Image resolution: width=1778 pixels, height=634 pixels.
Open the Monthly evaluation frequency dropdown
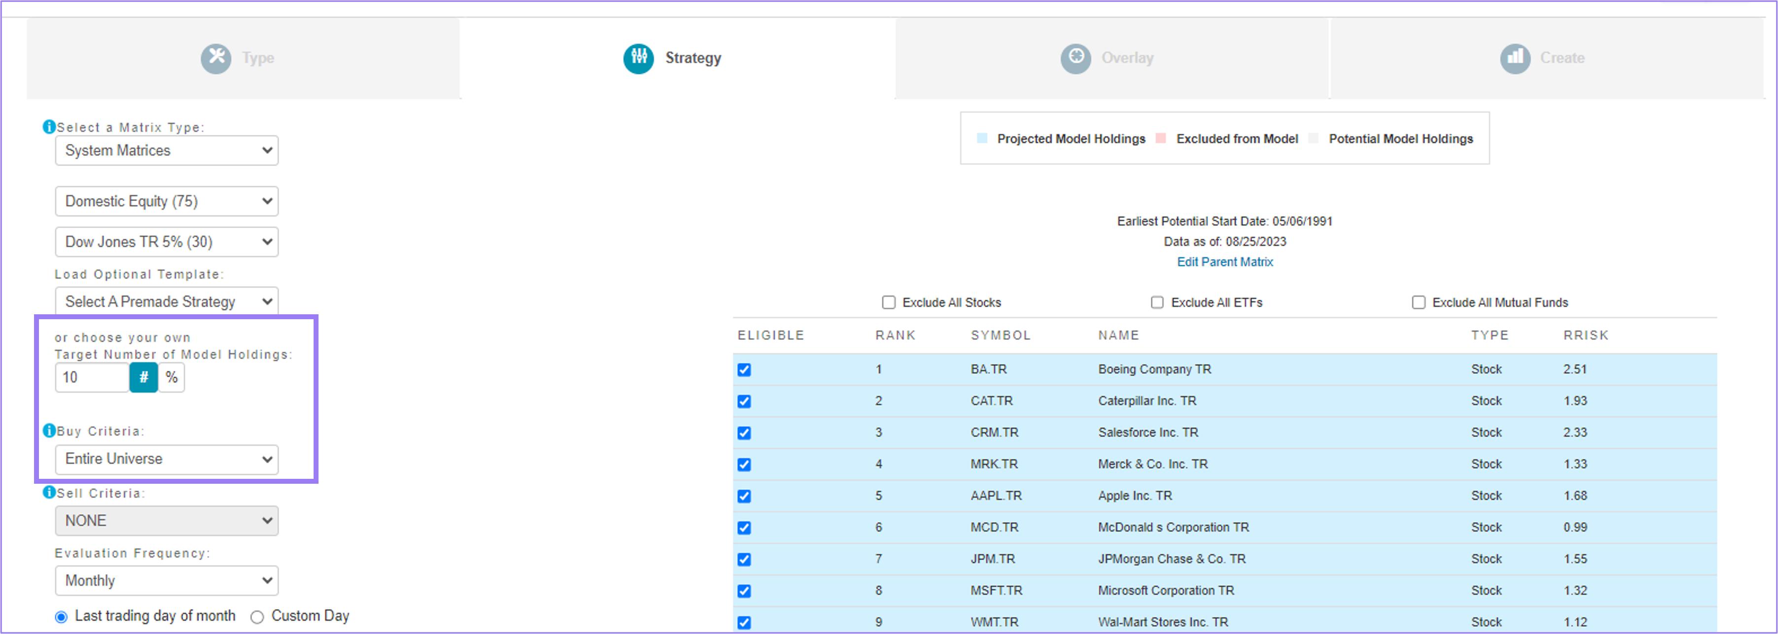tap(167, 581)
